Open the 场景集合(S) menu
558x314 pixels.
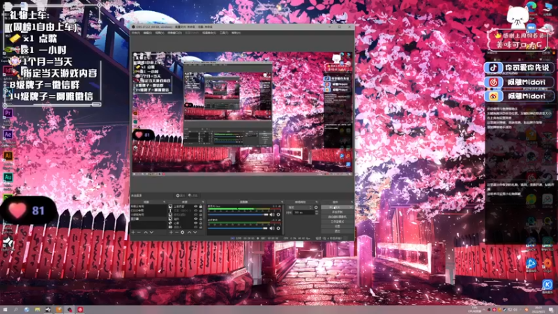[x=209, y=33]
